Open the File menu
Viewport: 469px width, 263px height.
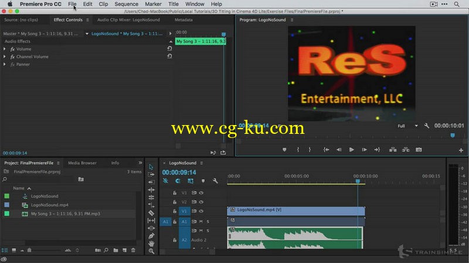tap(72, 4)
